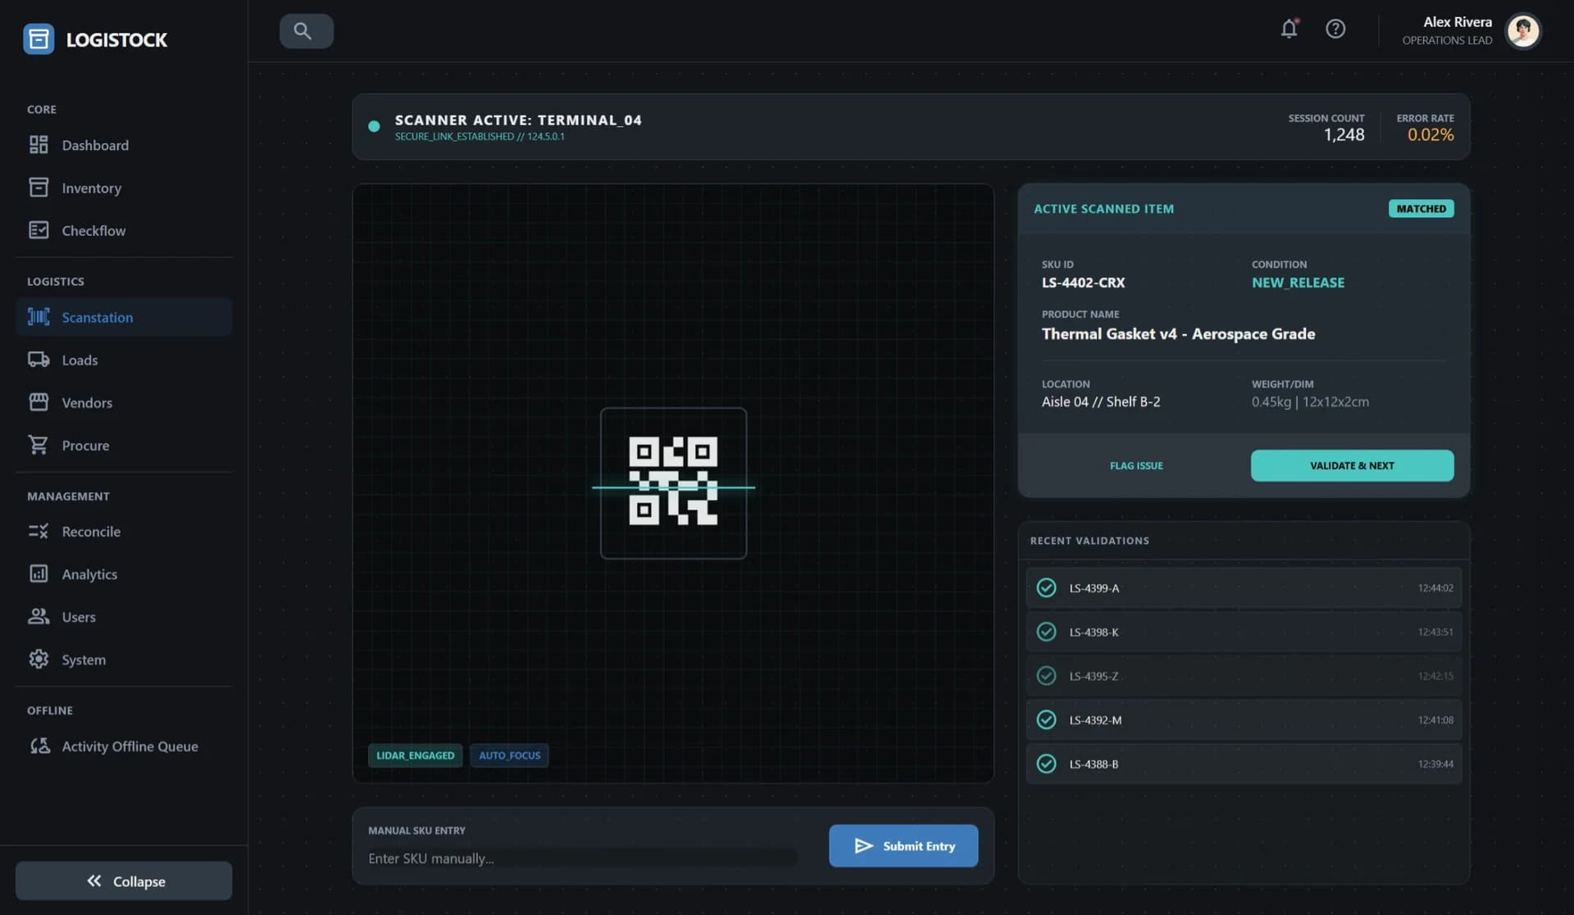Screen dimensions: 1574x915
Task: Select recent validation LS-4398-K
Action: pos(1244,632)
